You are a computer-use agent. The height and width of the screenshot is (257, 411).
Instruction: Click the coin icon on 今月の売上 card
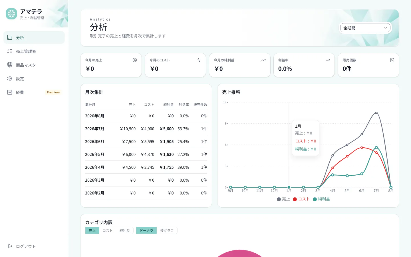point(135,60)
